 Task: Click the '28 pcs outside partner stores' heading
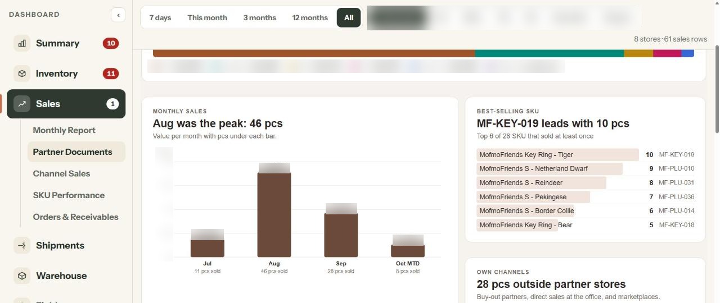click(551, 284)
